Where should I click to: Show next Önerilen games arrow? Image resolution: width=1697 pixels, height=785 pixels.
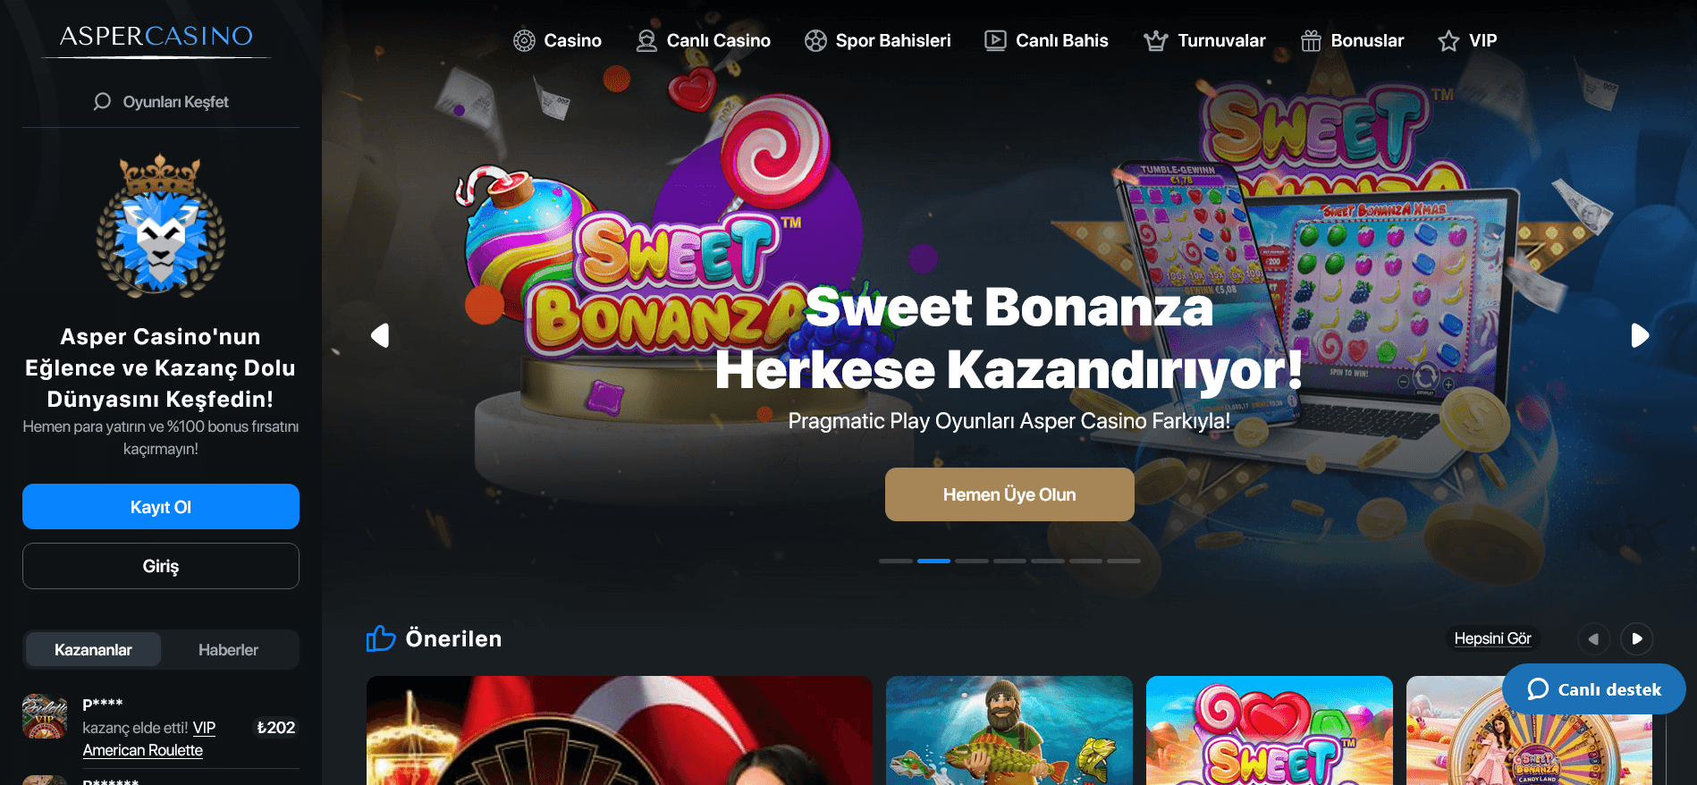click(x=1637, y=638)
